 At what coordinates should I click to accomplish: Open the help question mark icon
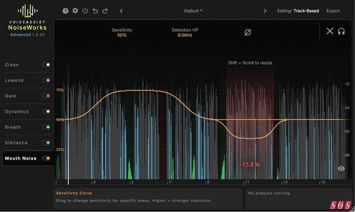pos(65,11)
